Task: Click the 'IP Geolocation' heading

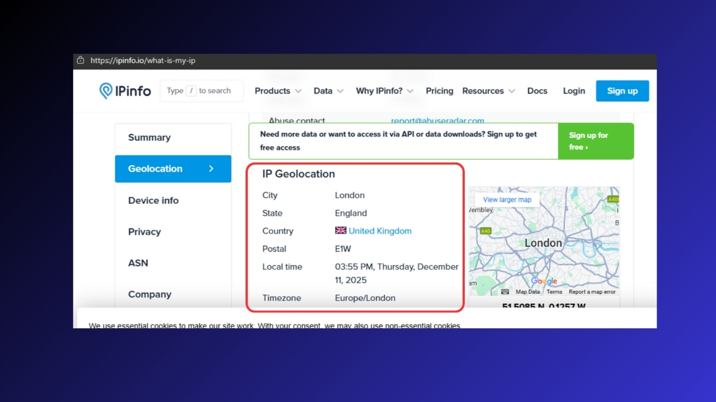Action: 299,174
